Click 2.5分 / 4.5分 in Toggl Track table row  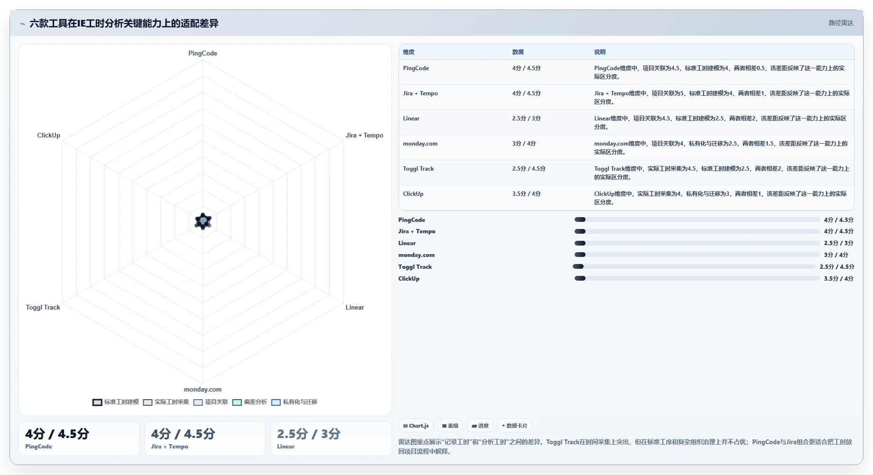point(529,169)
